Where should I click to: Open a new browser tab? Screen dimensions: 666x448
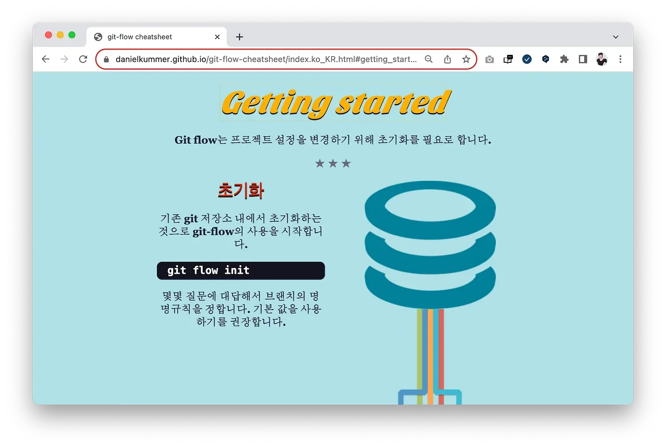click(x=239, y=37)
